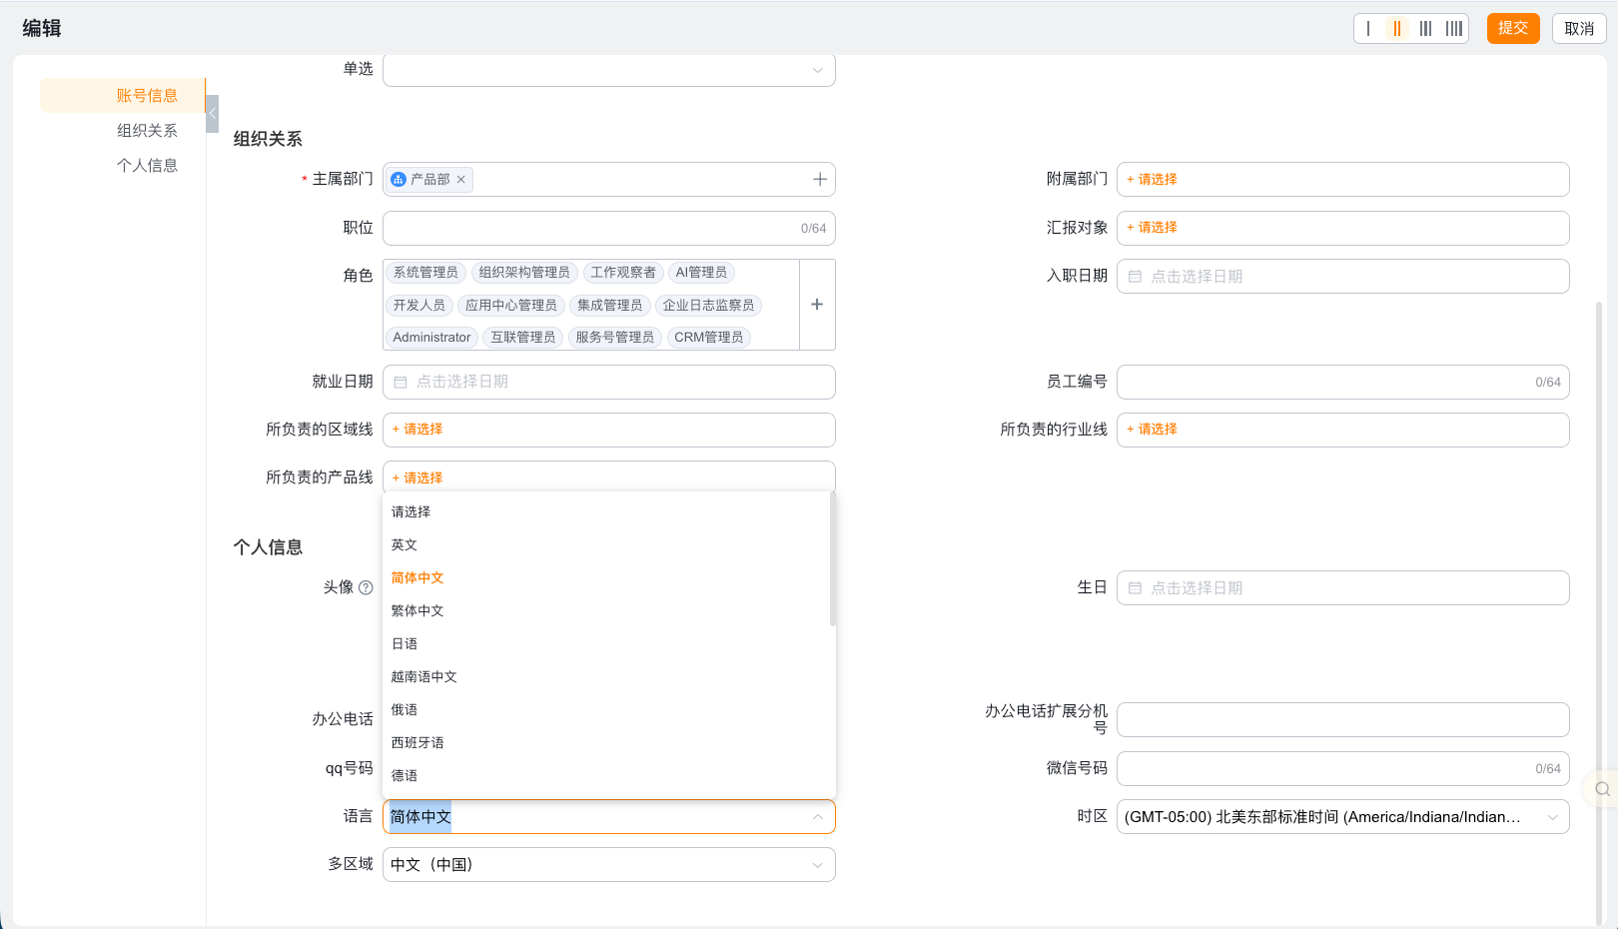1618x929 pixels.
Task: Collapse the 语言 dropdown arrow
Action: point(818,817)
